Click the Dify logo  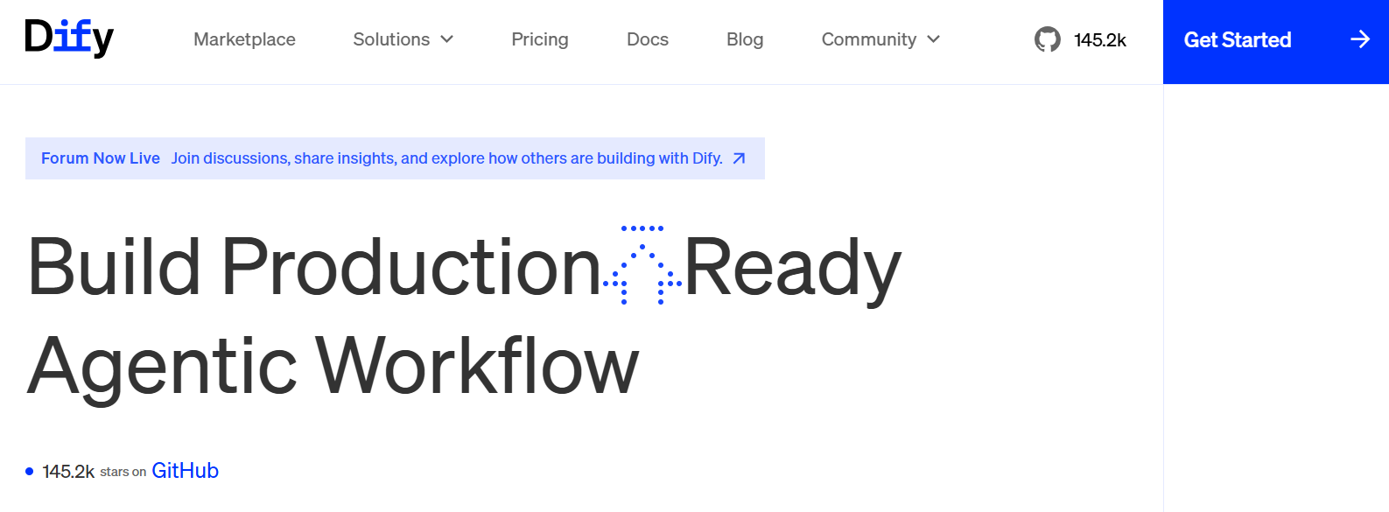pos(69,38)
